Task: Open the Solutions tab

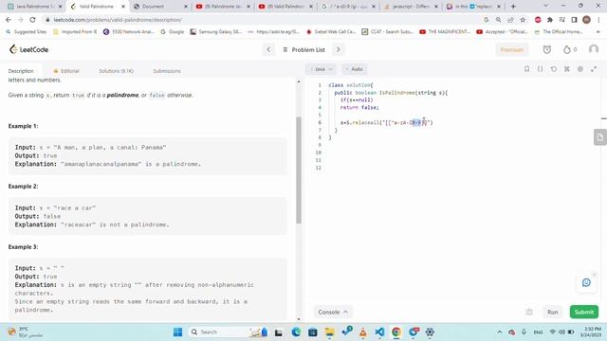Action: 116,71
